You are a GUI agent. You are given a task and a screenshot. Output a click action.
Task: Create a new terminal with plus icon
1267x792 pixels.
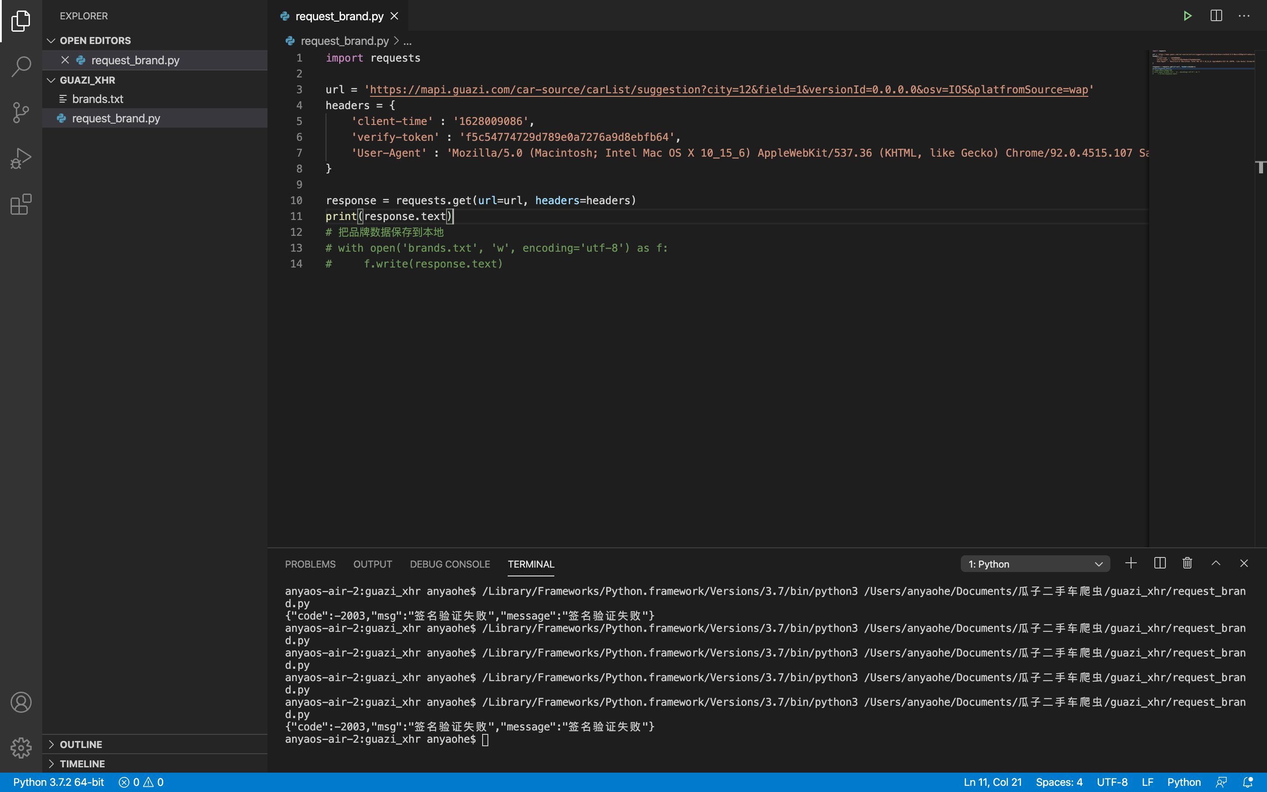pyautogui.click(x=1131, y=564)
